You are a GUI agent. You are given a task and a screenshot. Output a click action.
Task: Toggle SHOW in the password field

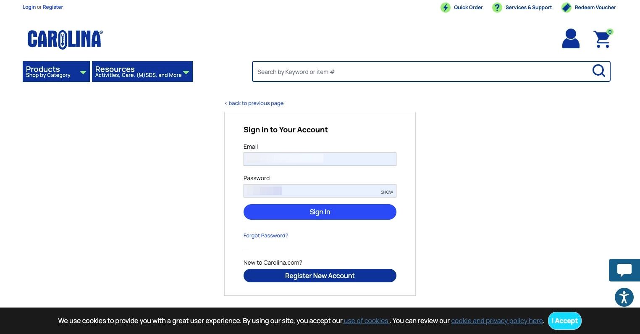[387, 192]
